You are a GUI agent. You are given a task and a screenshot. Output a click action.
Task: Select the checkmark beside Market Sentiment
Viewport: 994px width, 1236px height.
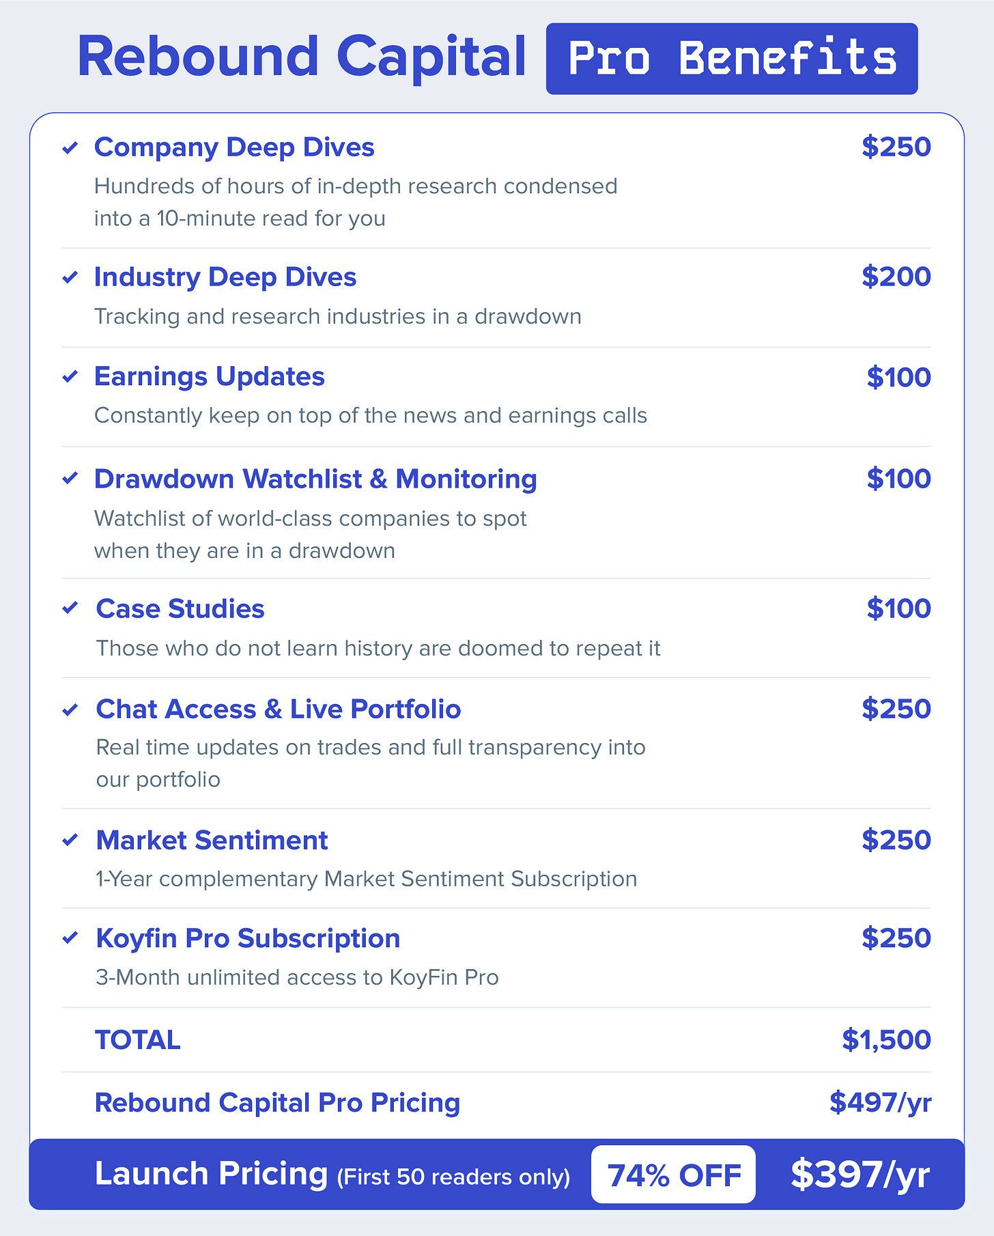tap(70, 840)
